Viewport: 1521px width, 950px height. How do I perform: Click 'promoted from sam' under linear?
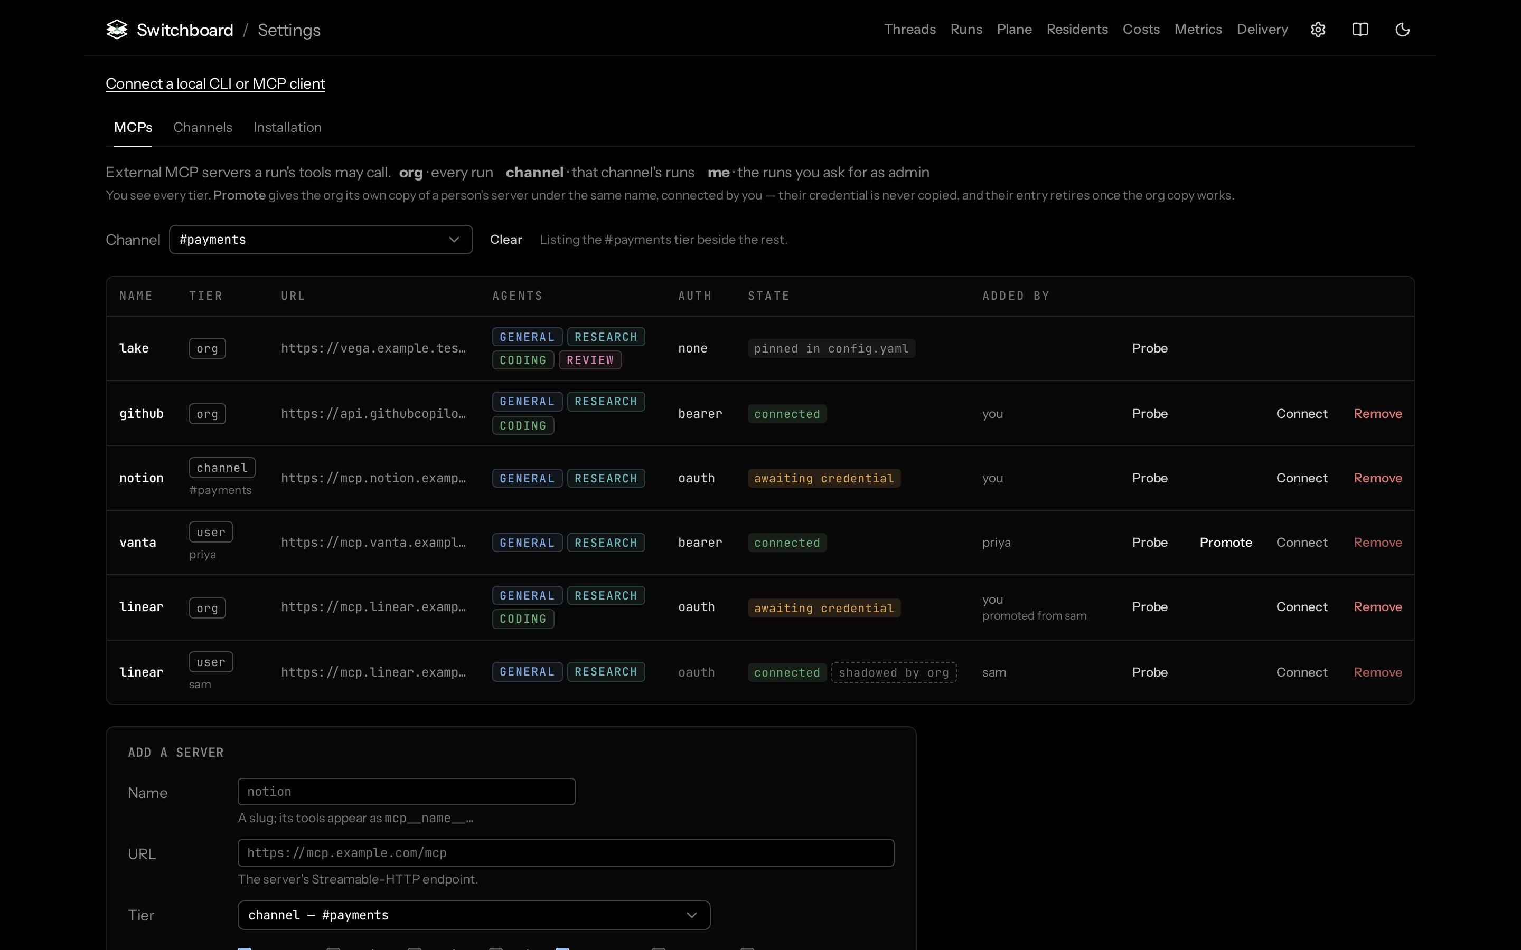pyautogui.click(x=1034, y=616)
